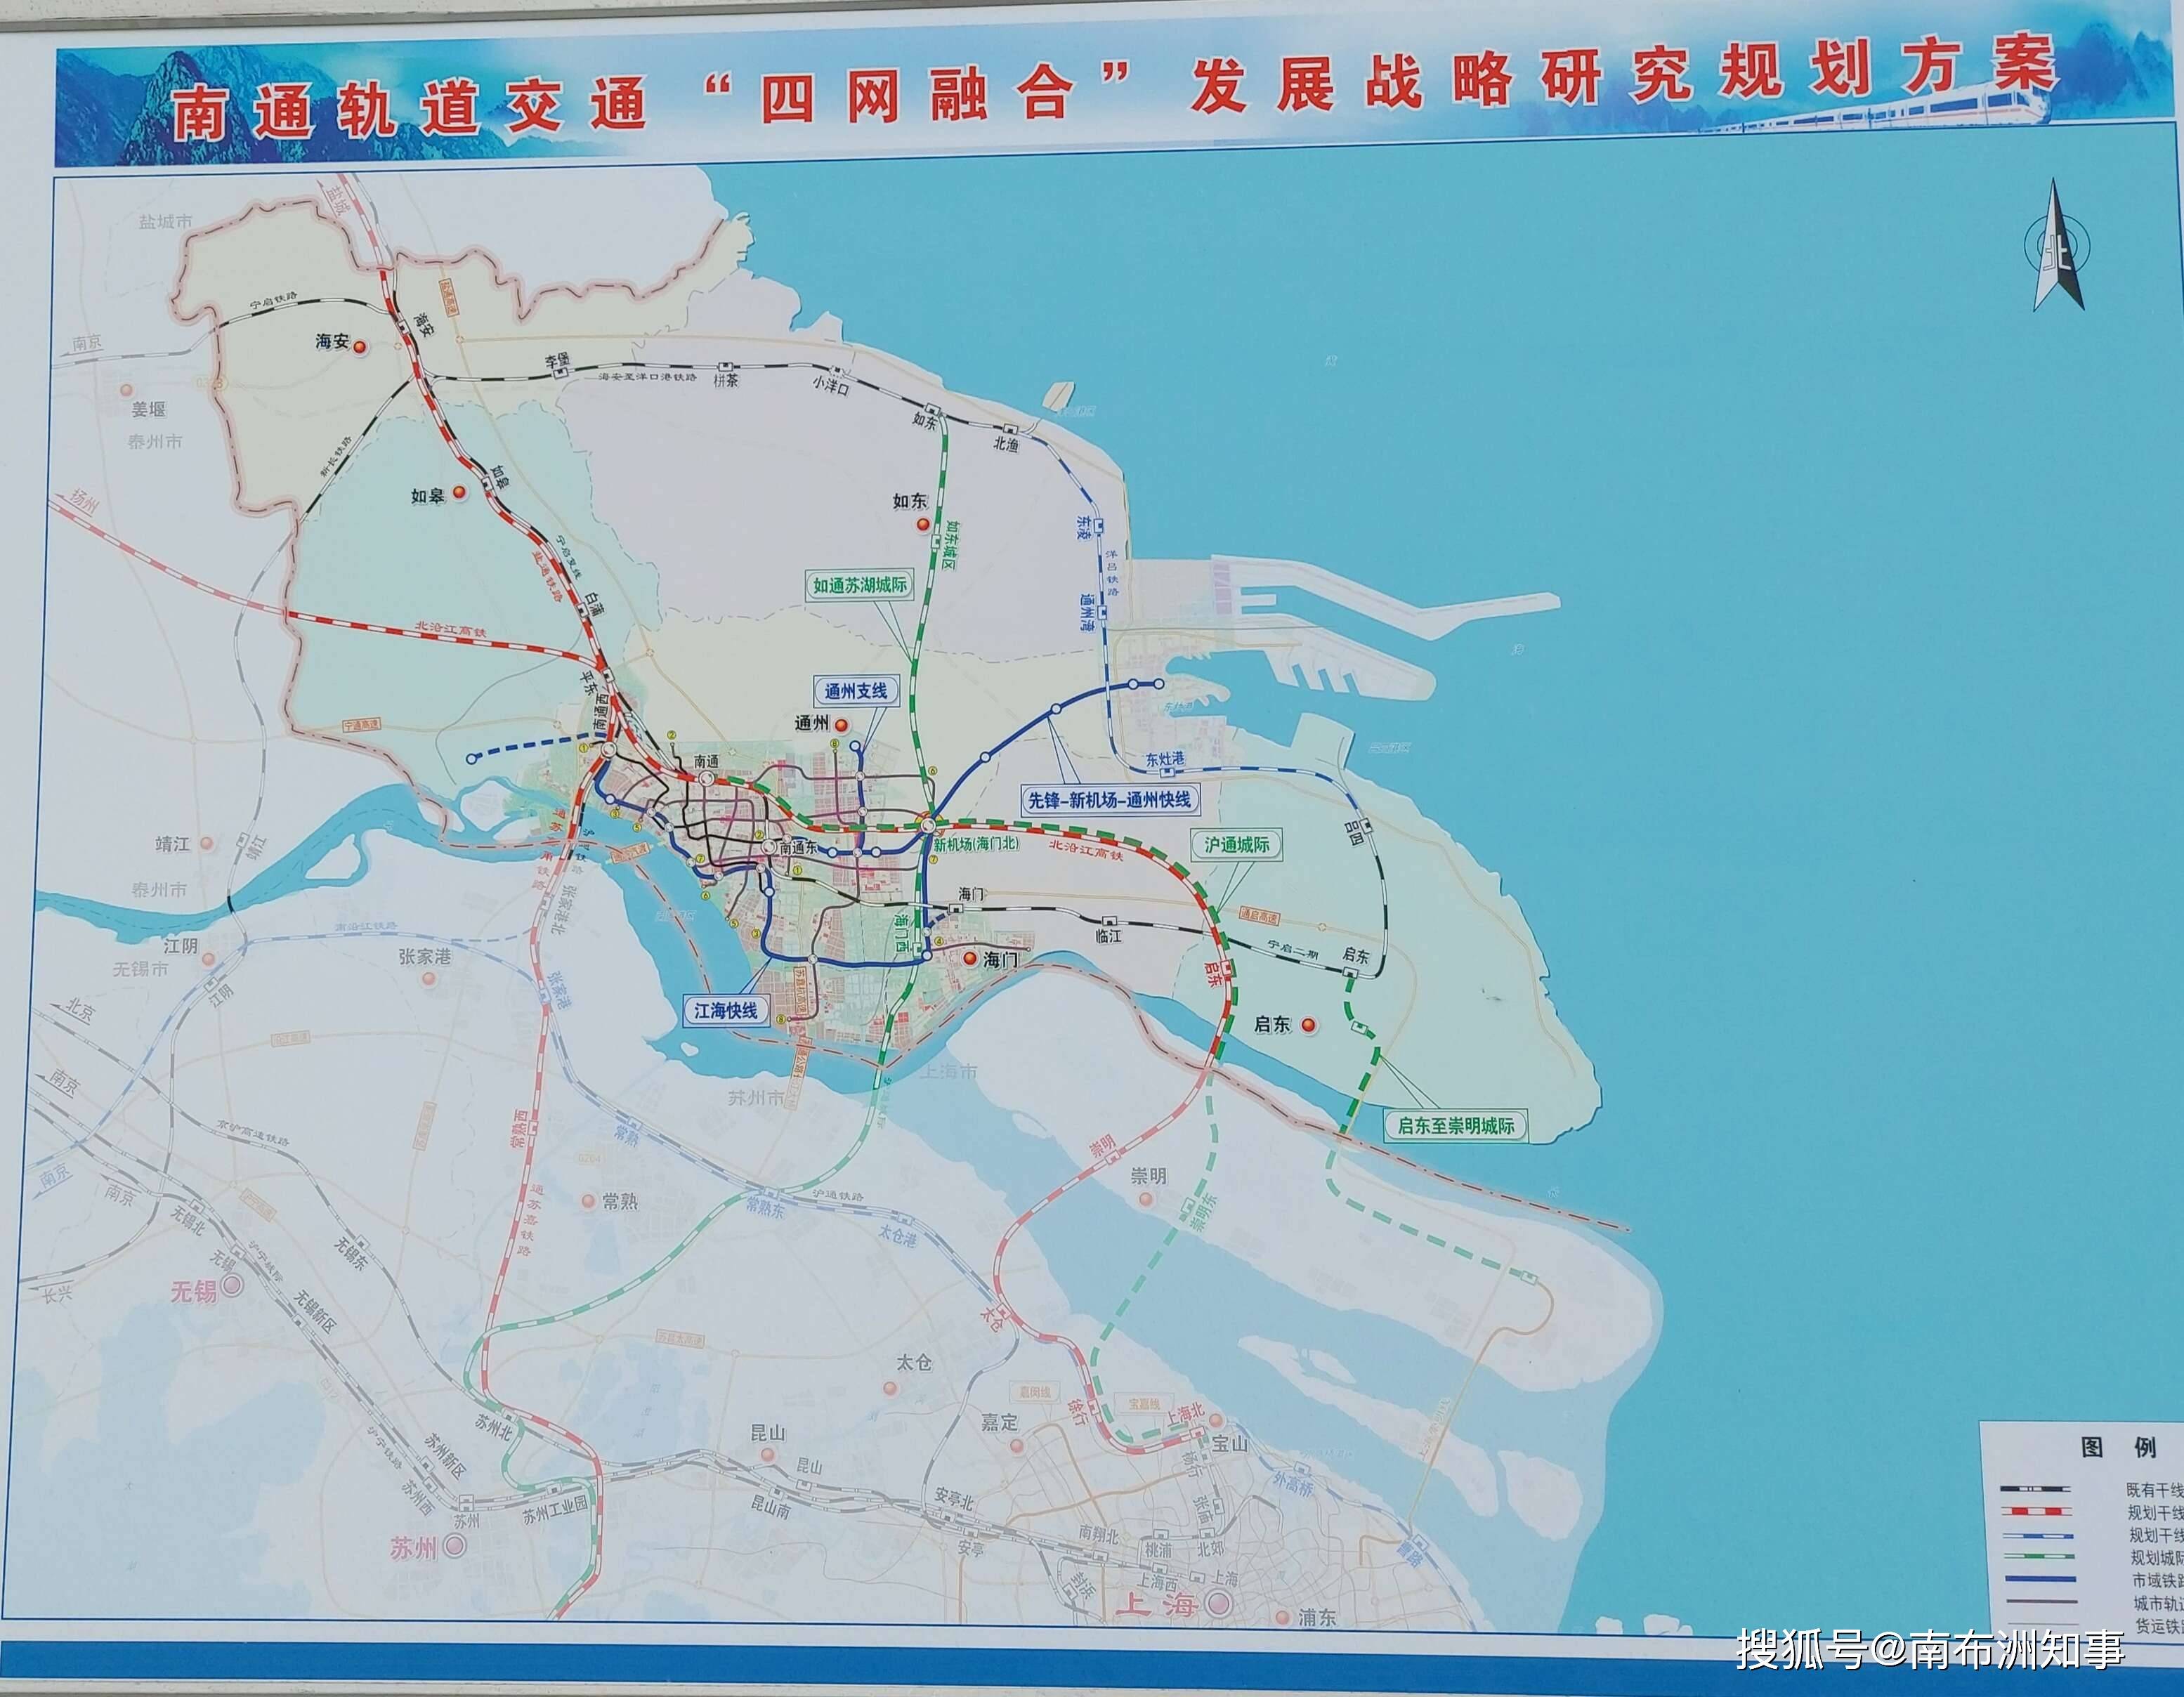This screenshot has height=1697, width=2184.
Task: Click the 宁启铁路 line label
Action: click(x=273, y=299)
